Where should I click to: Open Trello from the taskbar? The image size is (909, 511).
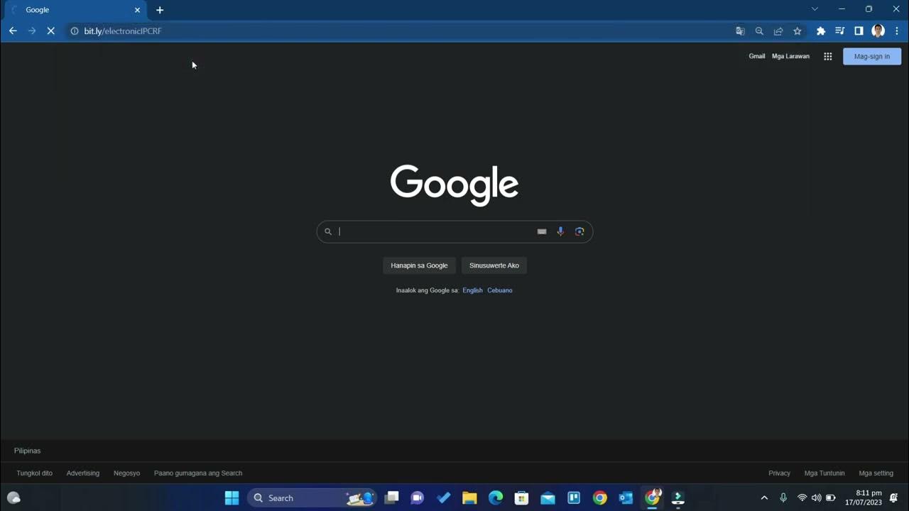point(574,498)
